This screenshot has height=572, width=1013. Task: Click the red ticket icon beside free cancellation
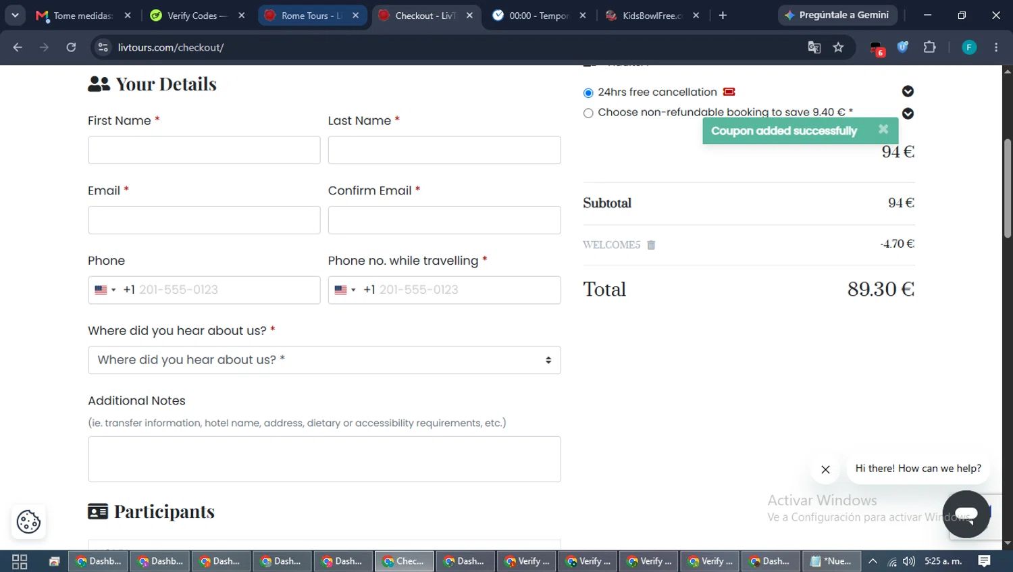click(x=729, y=92)
